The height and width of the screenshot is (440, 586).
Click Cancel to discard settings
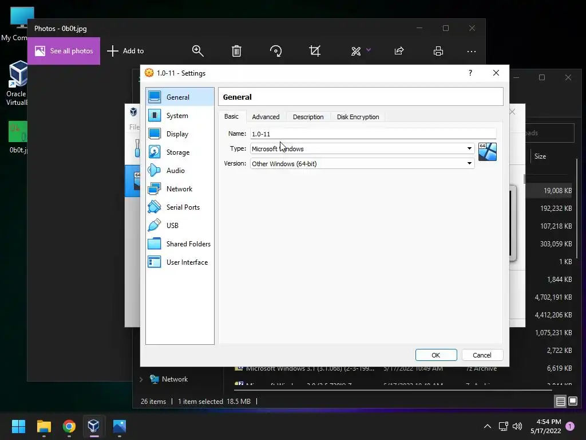tap(482, 355)
